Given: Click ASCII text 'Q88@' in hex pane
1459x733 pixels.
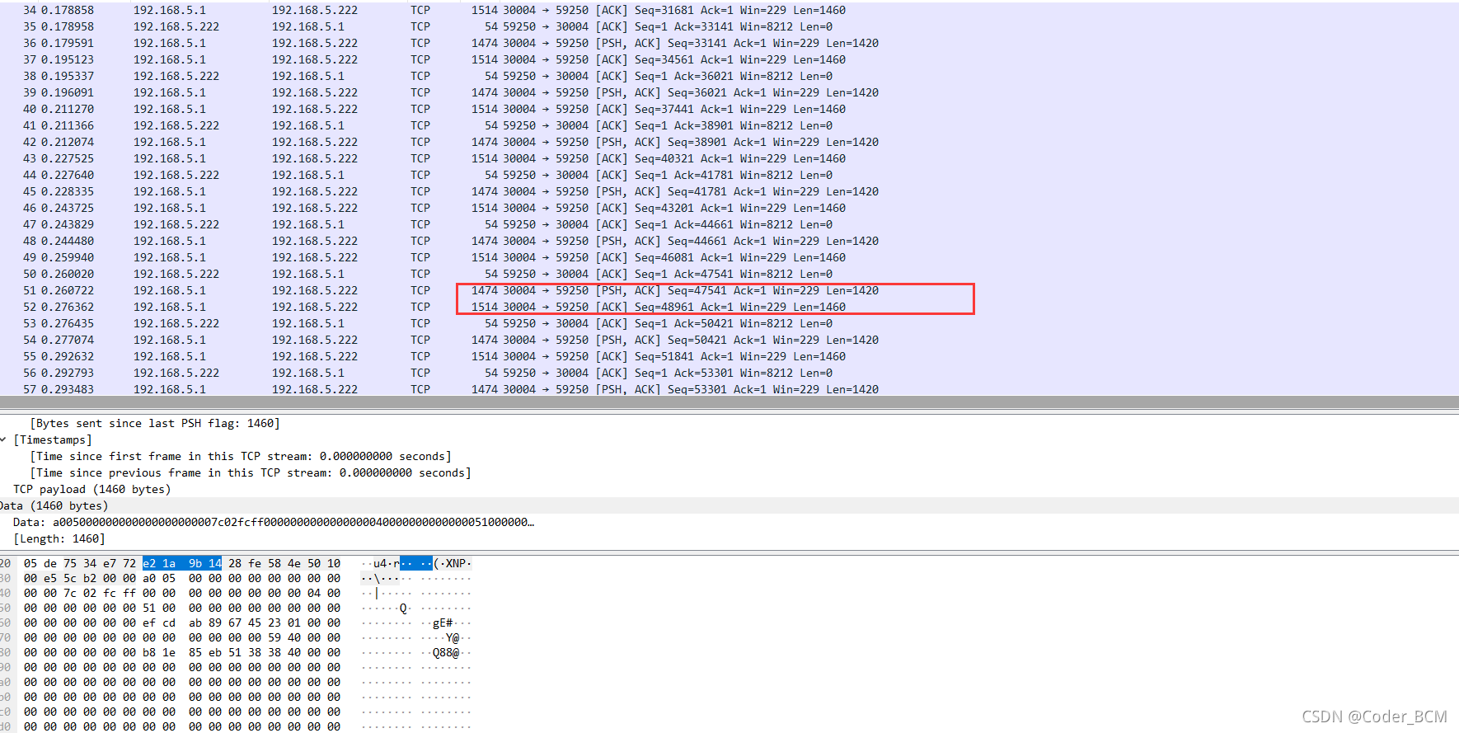Looking at the screenshot, I should coord(446,652).
